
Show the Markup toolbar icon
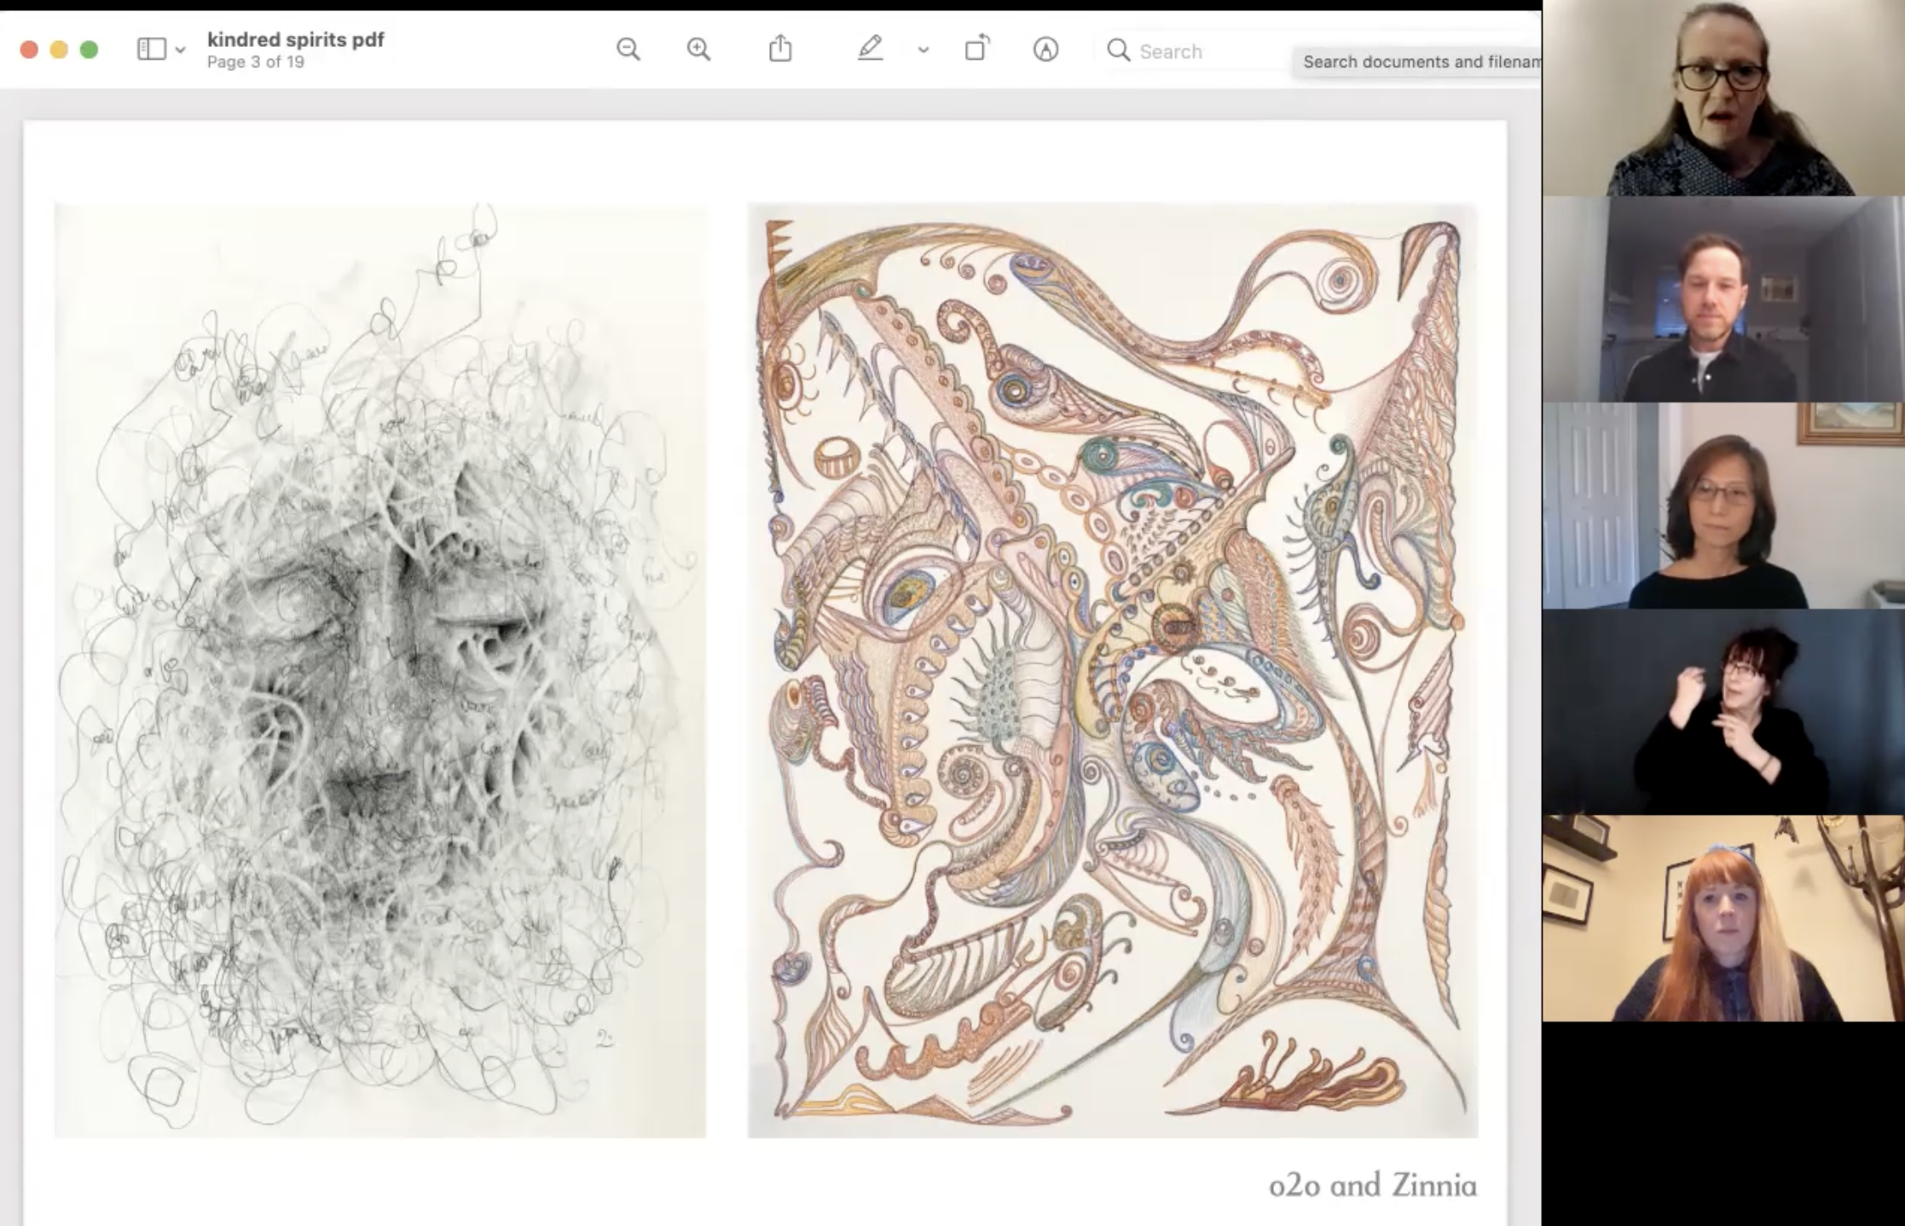coord(1045,49)
